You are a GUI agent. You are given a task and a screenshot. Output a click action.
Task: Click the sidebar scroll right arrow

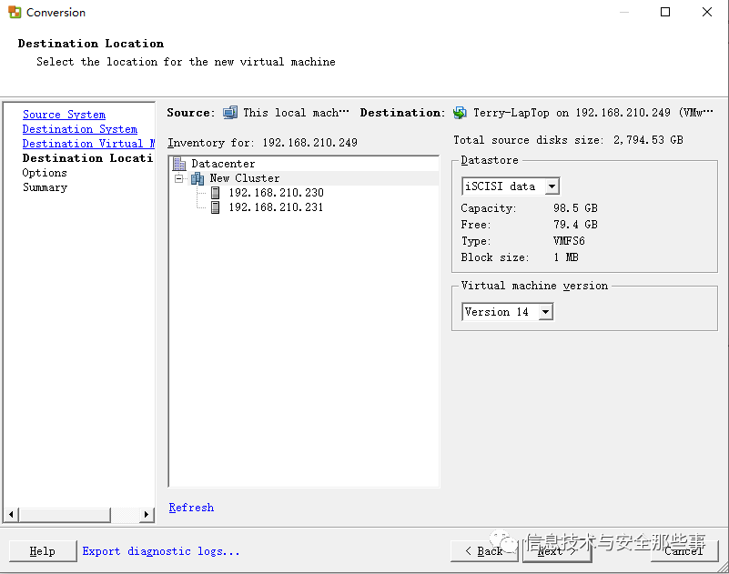(x=147, y=515)
